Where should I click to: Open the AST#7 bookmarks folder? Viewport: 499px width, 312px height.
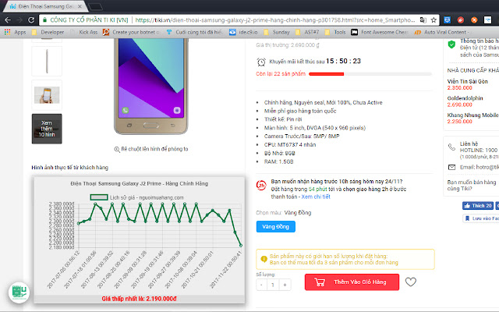[307, 32]
